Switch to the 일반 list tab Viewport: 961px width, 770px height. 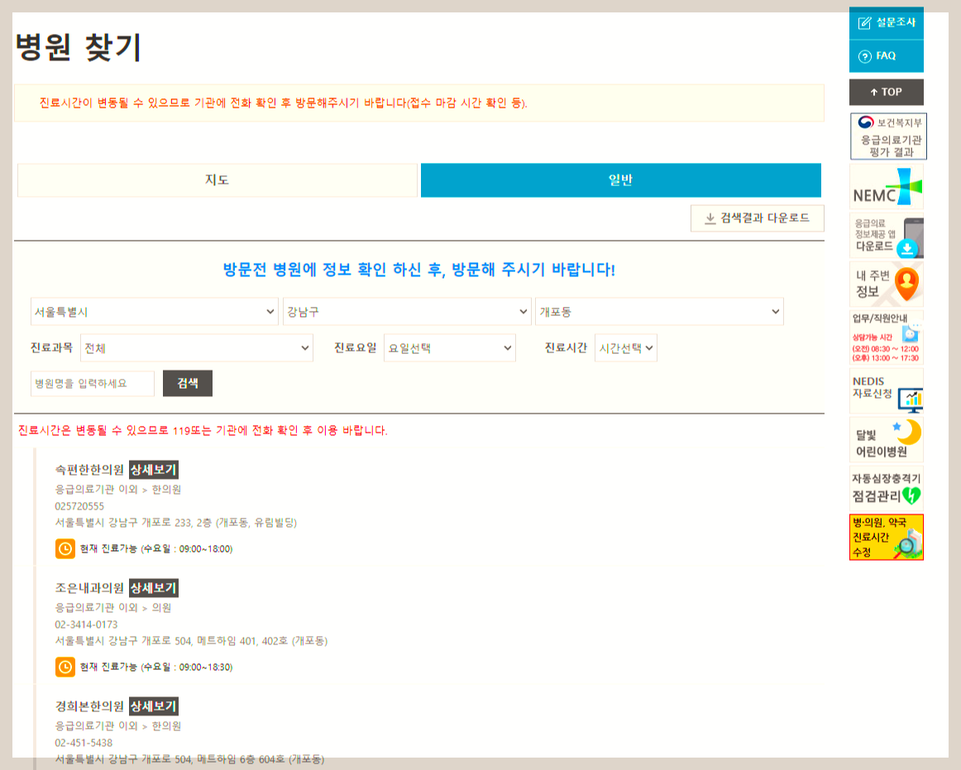point(620,179)
